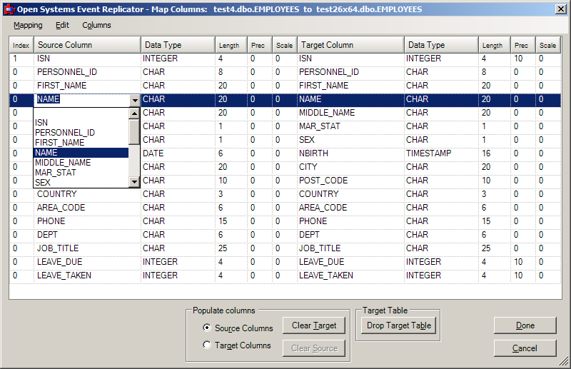Click the index value 1 in ISN row

click(x=21, y=59)
